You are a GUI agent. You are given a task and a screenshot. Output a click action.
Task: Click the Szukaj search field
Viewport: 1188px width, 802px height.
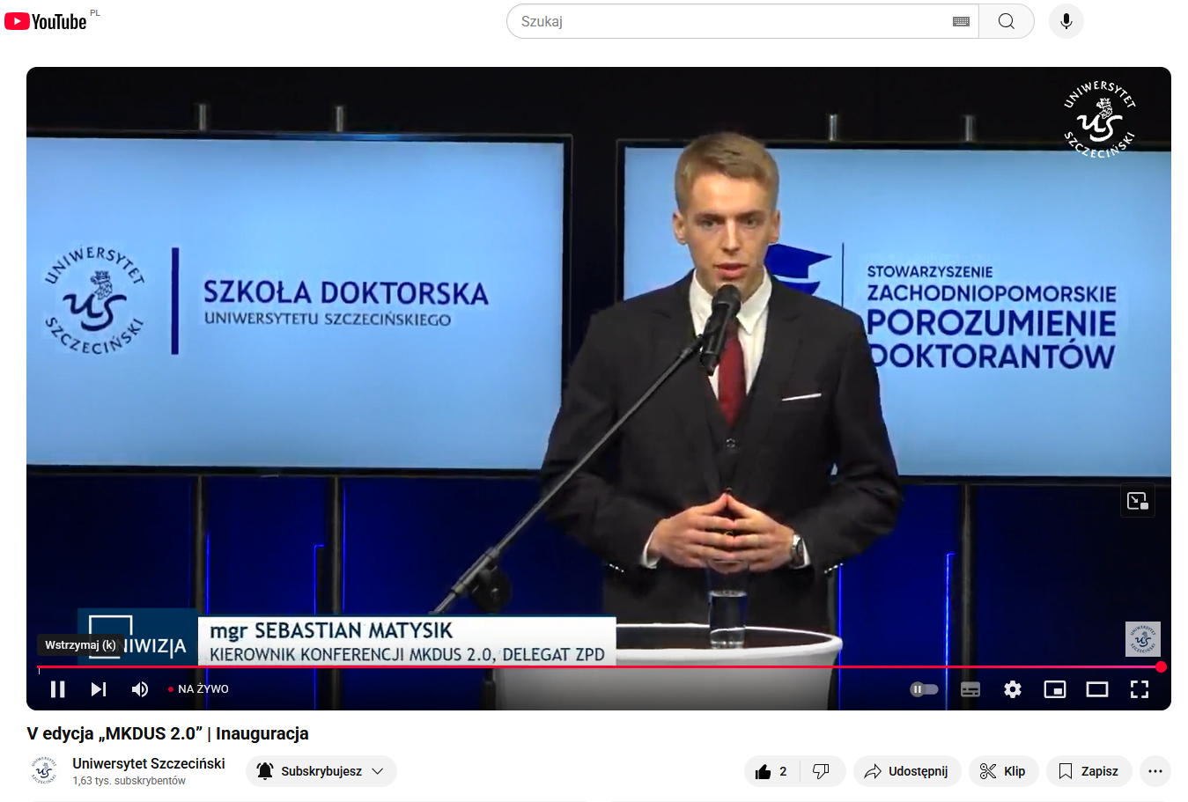pyautogui.click(x=731, y=21)
